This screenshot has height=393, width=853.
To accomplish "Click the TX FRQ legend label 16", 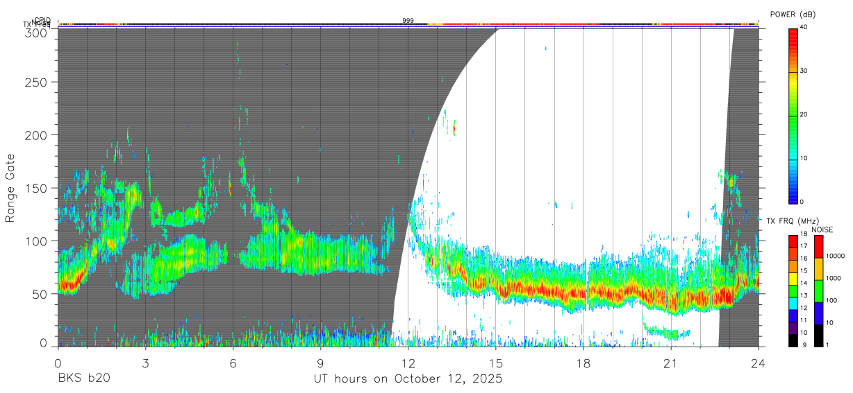I will coord(804,258).
